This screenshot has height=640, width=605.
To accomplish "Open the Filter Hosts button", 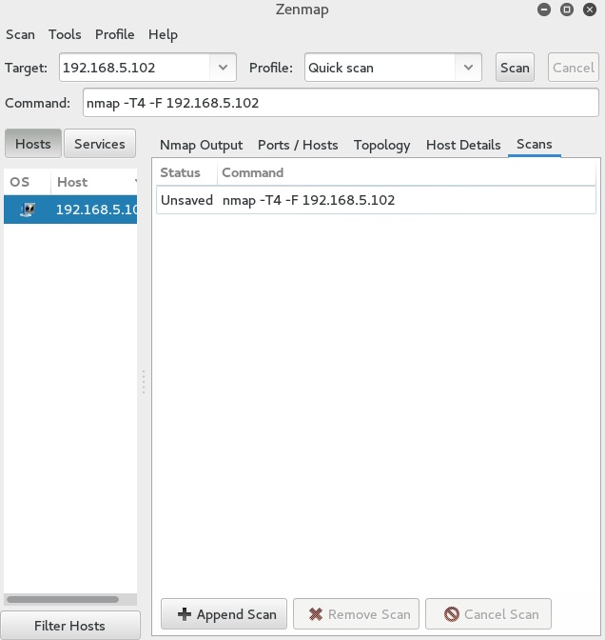I will click(x=70, y=626).
